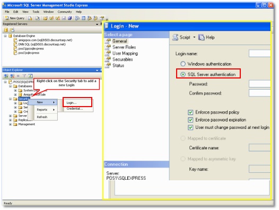
Task: Click the Status page icon
Action: coord(108,65)
